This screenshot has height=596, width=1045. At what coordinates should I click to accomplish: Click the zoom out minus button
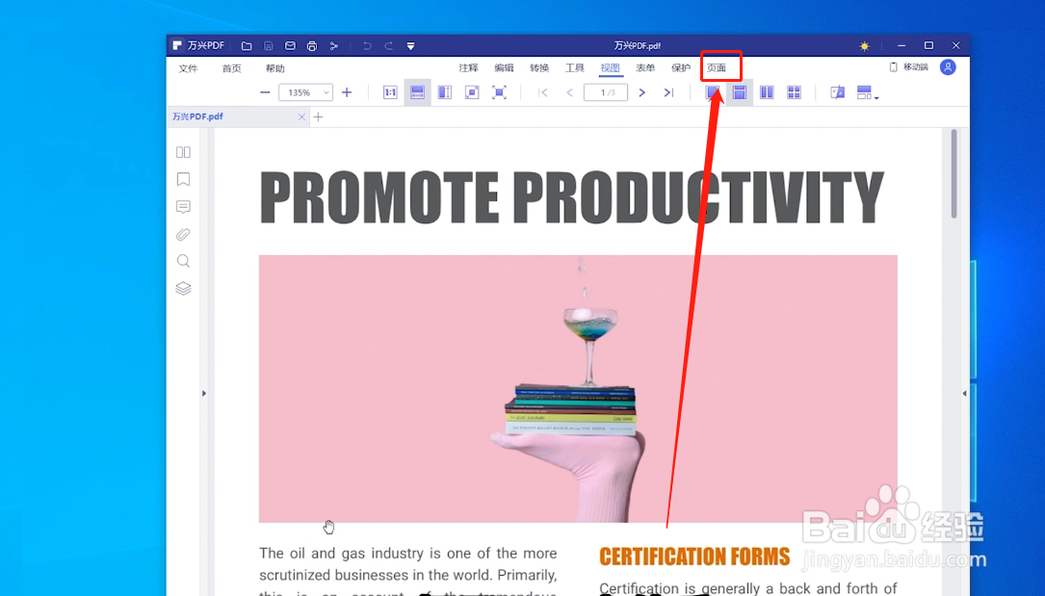pos(265,92)
